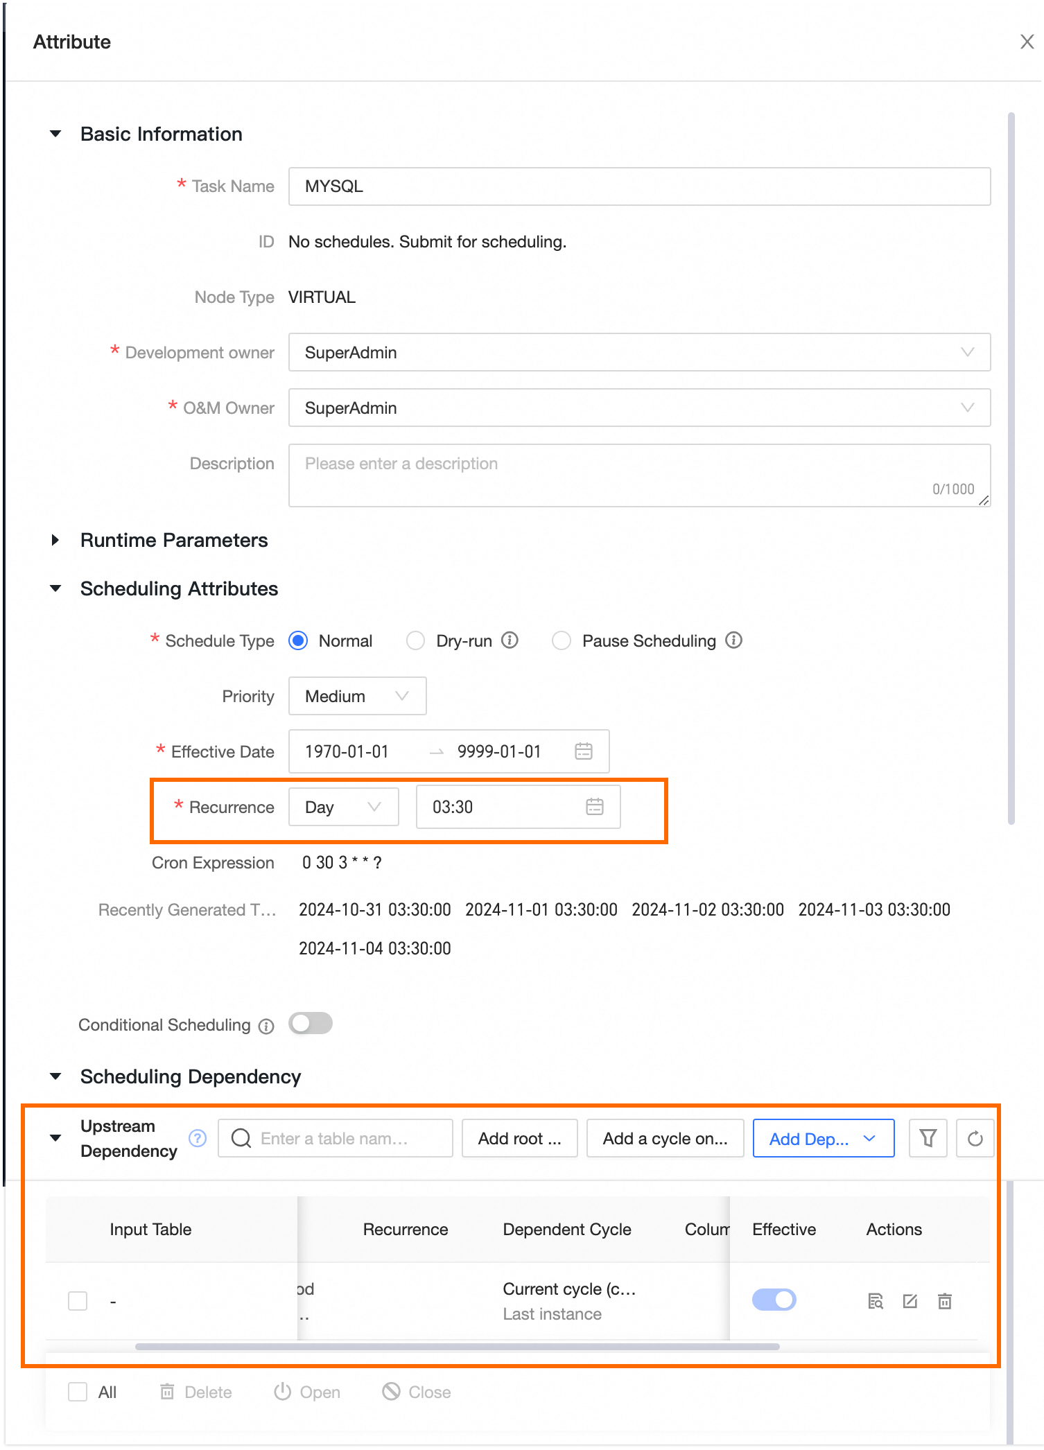This screenshot has height=1450, width=1044.
Task: Click the table horizontal scrollbar
Action: [x=458, y=1347]
